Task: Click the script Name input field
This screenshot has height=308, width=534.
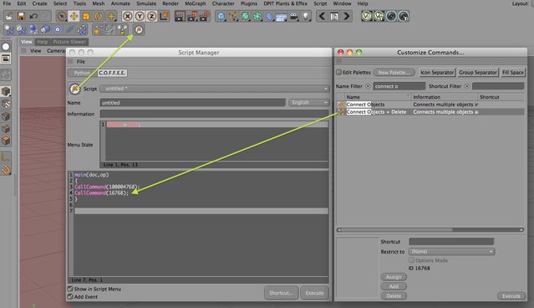Action: [x=192, y=102]
